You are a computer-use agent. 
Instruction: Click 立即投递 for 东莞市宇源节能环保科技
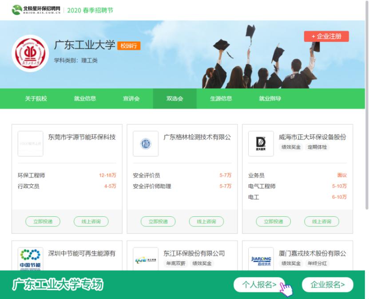43,221
